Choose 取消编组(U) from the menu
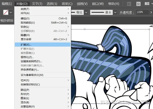The height and width of the screenshot is (109, 153). 42,23
